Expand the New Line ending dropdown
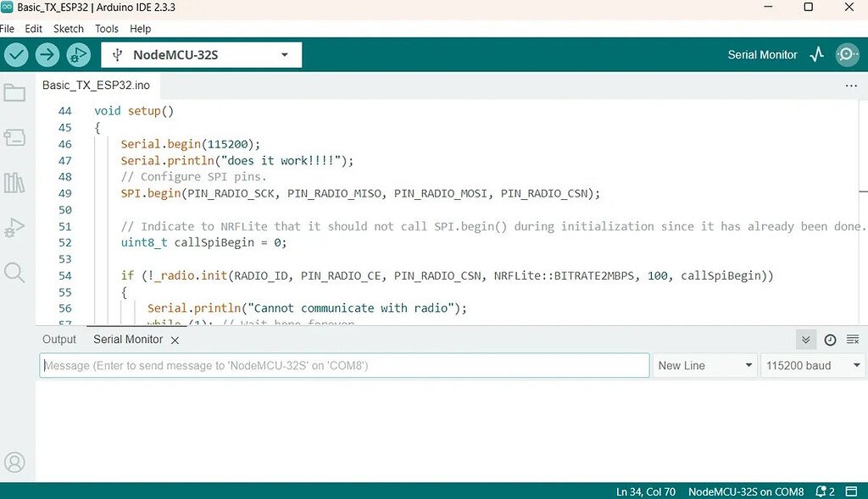868x499 pixels. coord(705,366)
